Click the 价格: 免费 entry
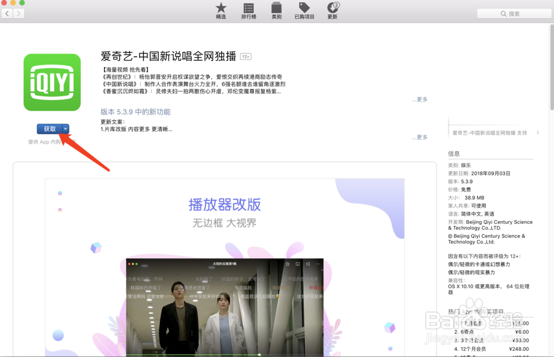Screen dimensions: 554x357 [x=459, y=190]
